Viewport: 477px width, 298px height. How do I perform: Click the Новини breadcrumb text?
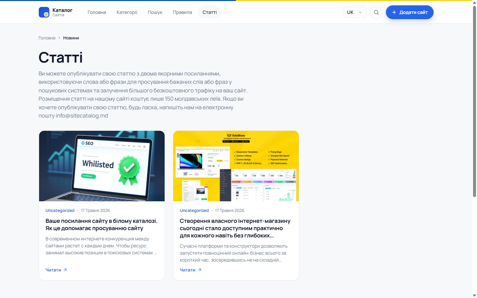[71, 38]
